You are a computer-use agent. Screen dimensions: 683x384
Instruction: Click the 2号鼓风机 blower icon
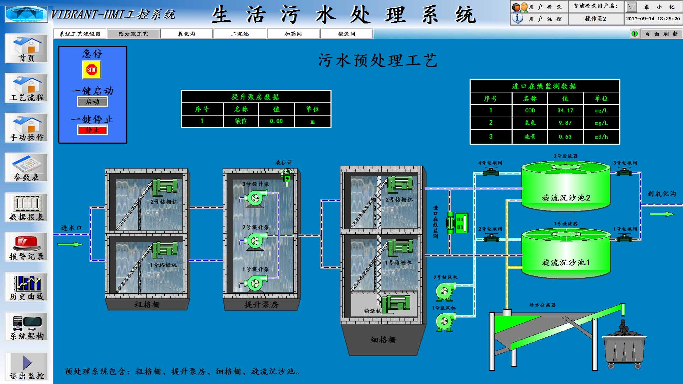445,291
